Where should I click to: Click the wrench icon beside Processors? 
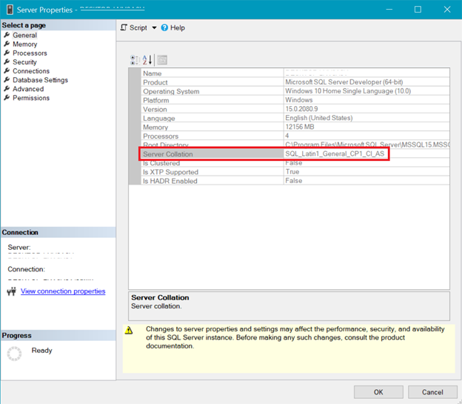7,53
